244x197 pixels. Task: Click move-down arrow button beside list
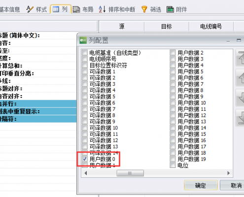(240, 98)
